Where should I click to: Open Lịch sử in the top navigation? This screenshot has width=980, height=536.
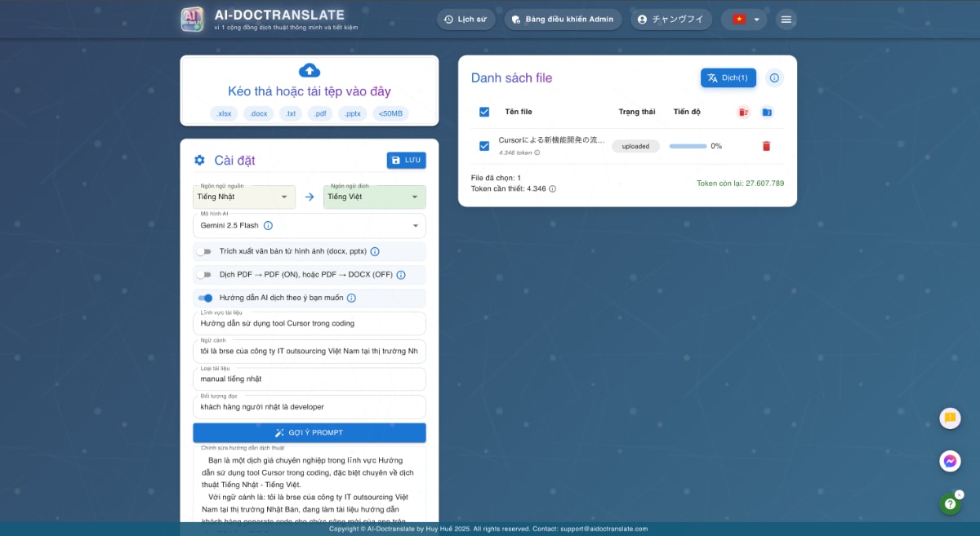pyautogui.click(x=465, y=19)
